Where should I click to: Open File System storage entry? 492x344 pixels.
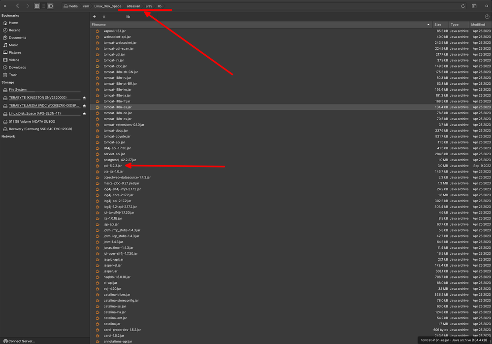pyautogui.click(x=18, y=90)
